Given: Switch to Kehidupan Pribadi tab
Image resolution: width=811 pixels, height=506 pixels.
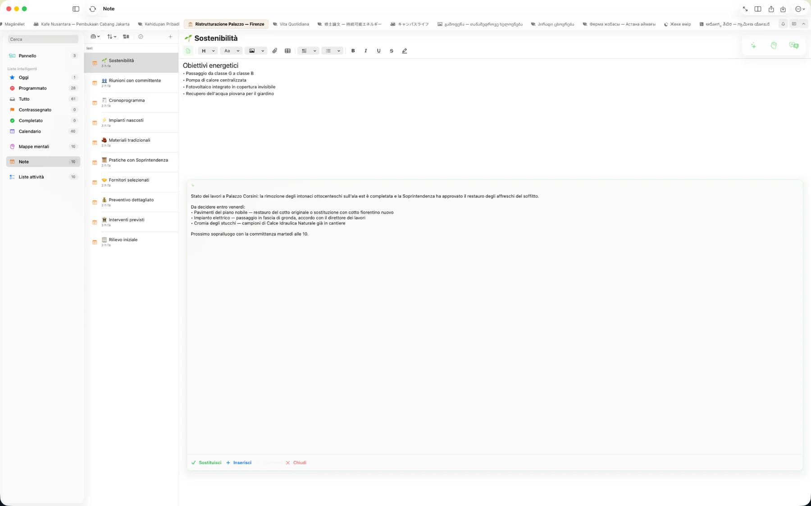Looking at the screenshot, I should coord(159,24).
